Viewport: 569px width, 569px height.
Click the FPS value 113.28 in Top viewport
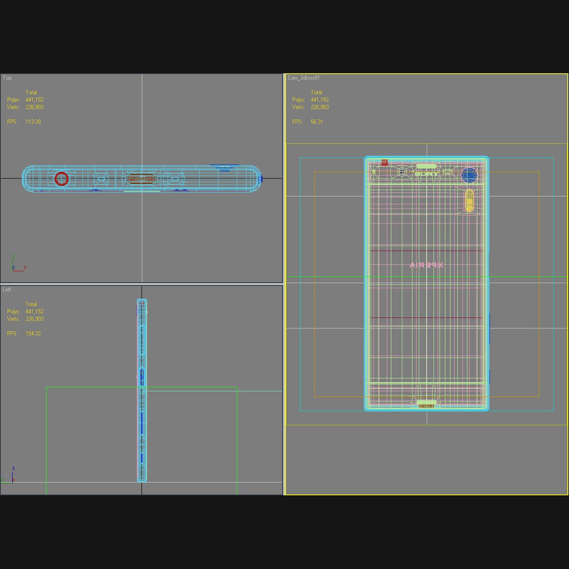click(33, 122)
